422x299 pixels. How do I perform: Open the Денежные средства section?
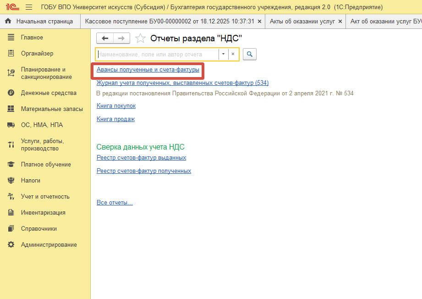[49, 93]
